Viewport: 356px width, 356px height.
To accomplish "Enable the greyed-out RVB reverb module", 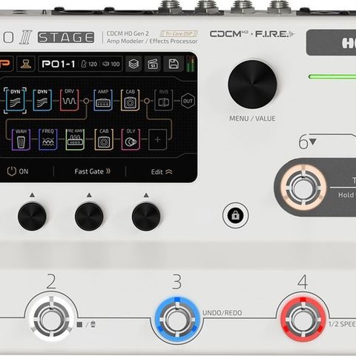I will [163, 100].
